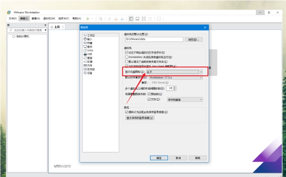286x177 pixels.
Task: Select the 热键 (Hotkeys) category
Action: tap(89, 43)
